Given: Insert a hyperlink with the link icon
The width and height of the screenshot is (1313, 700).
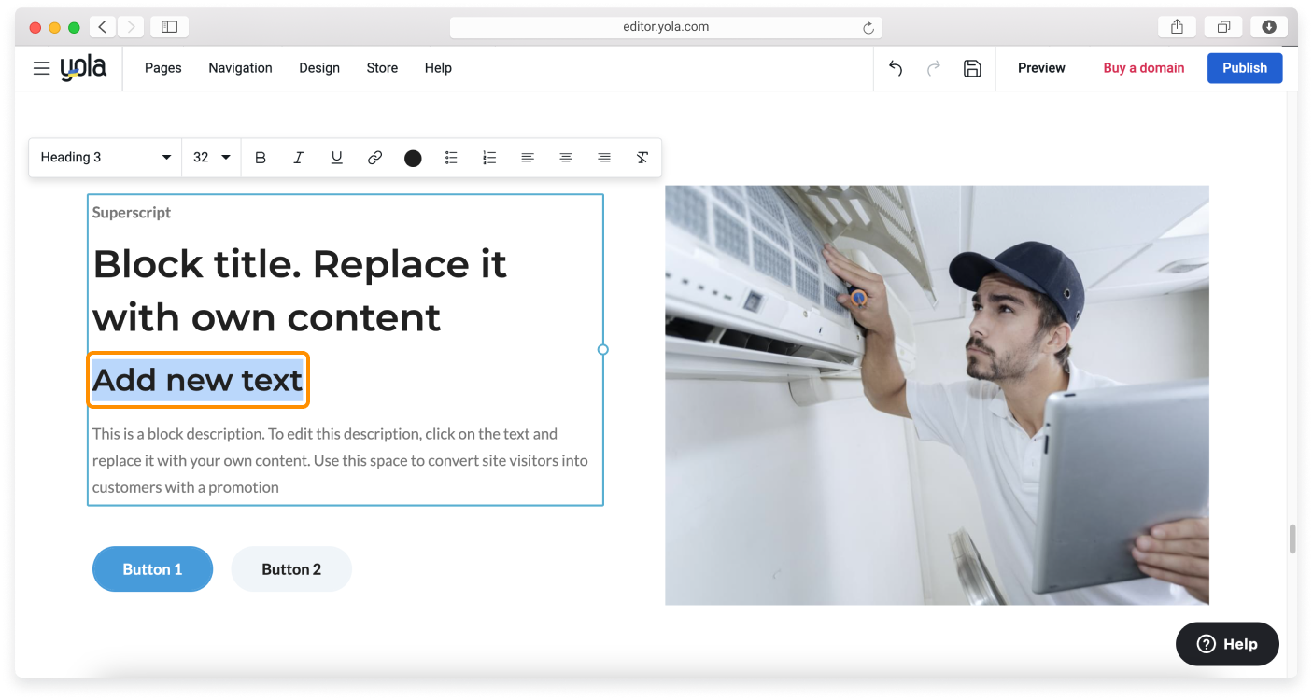Looking at the screenshot, I should 374,158.
